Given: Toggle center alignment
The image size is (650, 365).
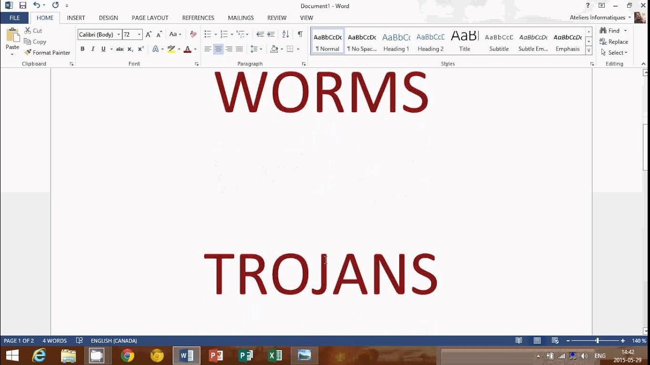Looking at the screenshot, I should (x=218, y=49).
